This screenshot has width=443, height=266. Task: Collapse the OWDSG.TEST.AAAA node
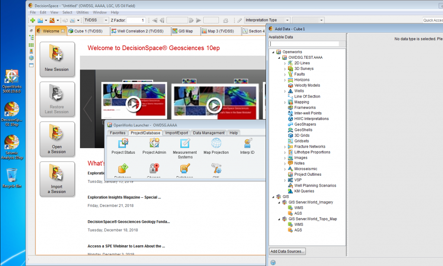click(279, 57)
